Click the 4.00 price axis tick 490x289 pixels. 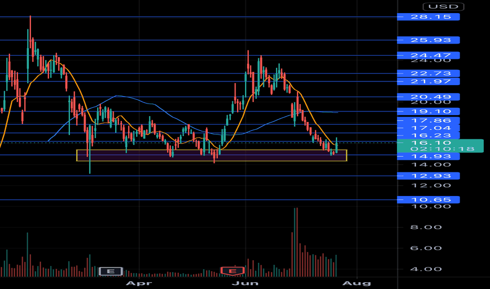coord(426,270)
